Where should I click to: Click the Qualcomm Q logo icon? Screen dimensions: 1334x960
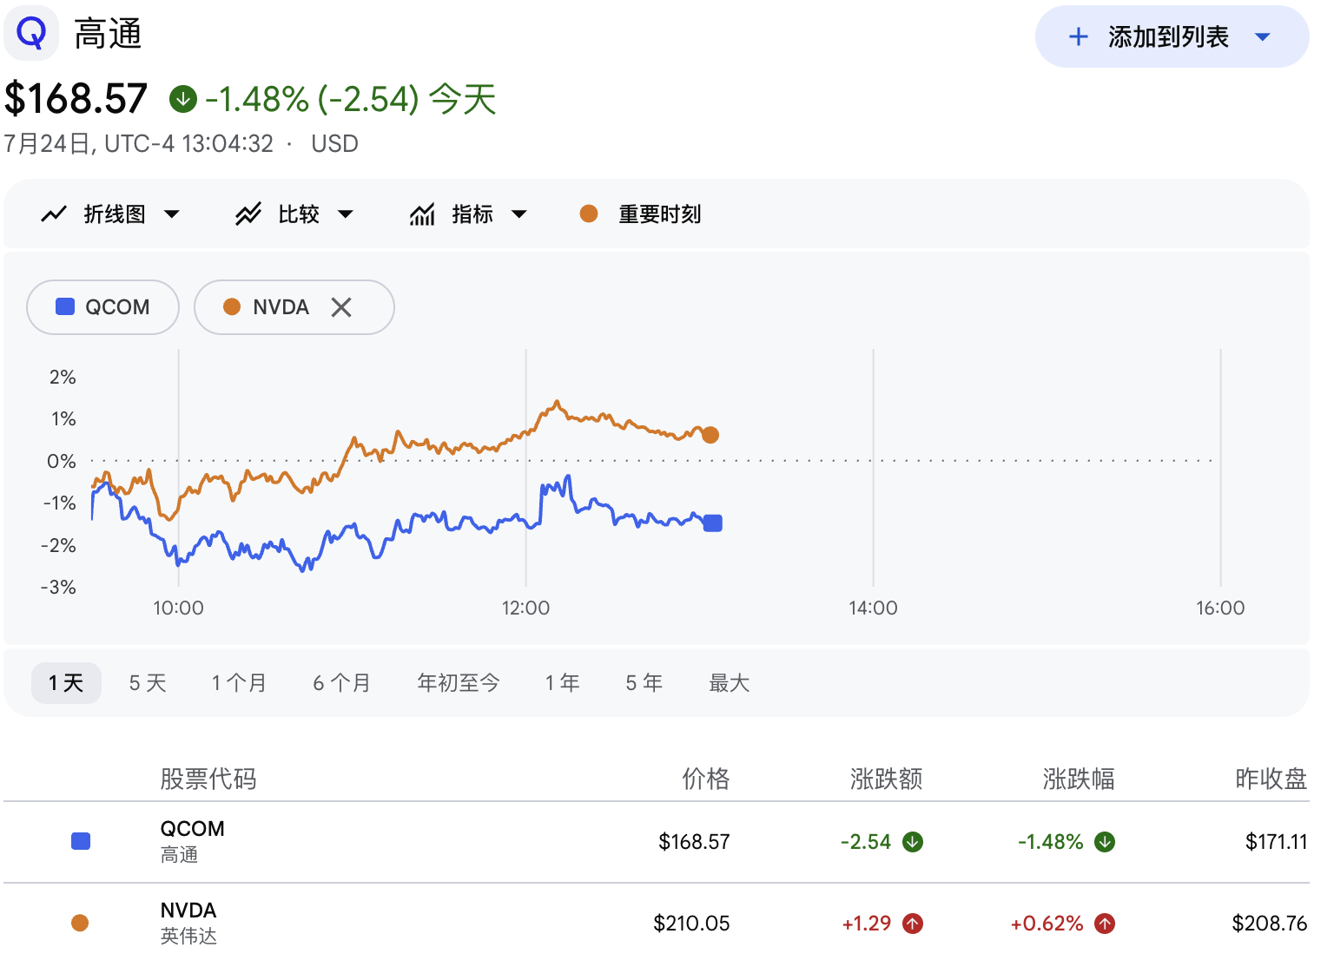tap(31, 33)
